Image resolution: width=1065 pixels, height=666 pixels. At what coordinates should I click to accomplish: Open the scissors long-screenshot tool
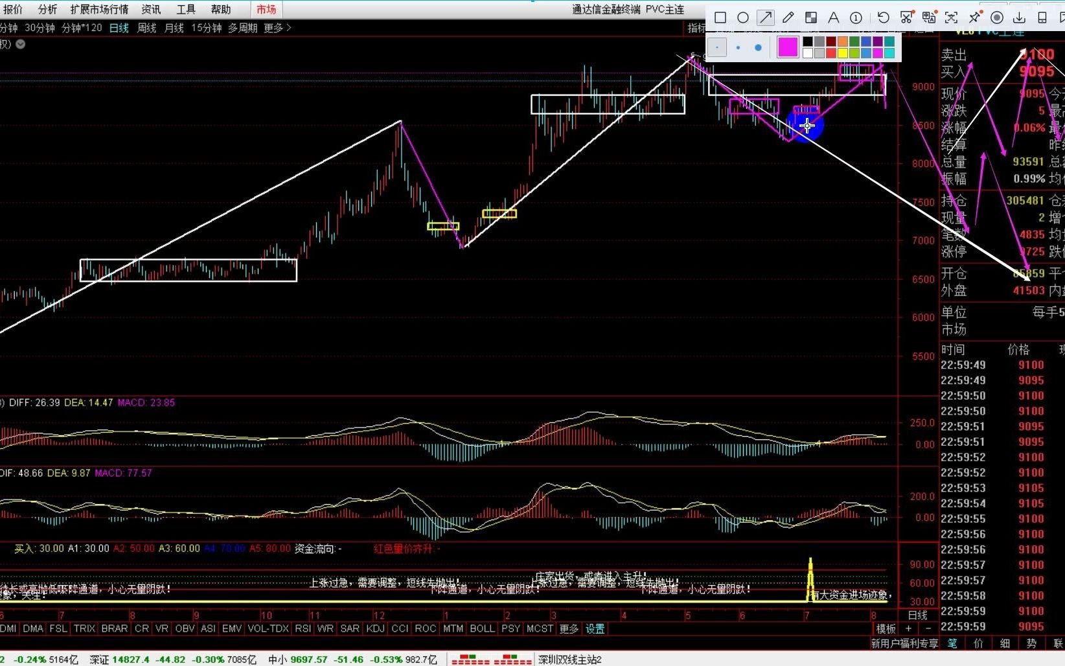(906, 17)
